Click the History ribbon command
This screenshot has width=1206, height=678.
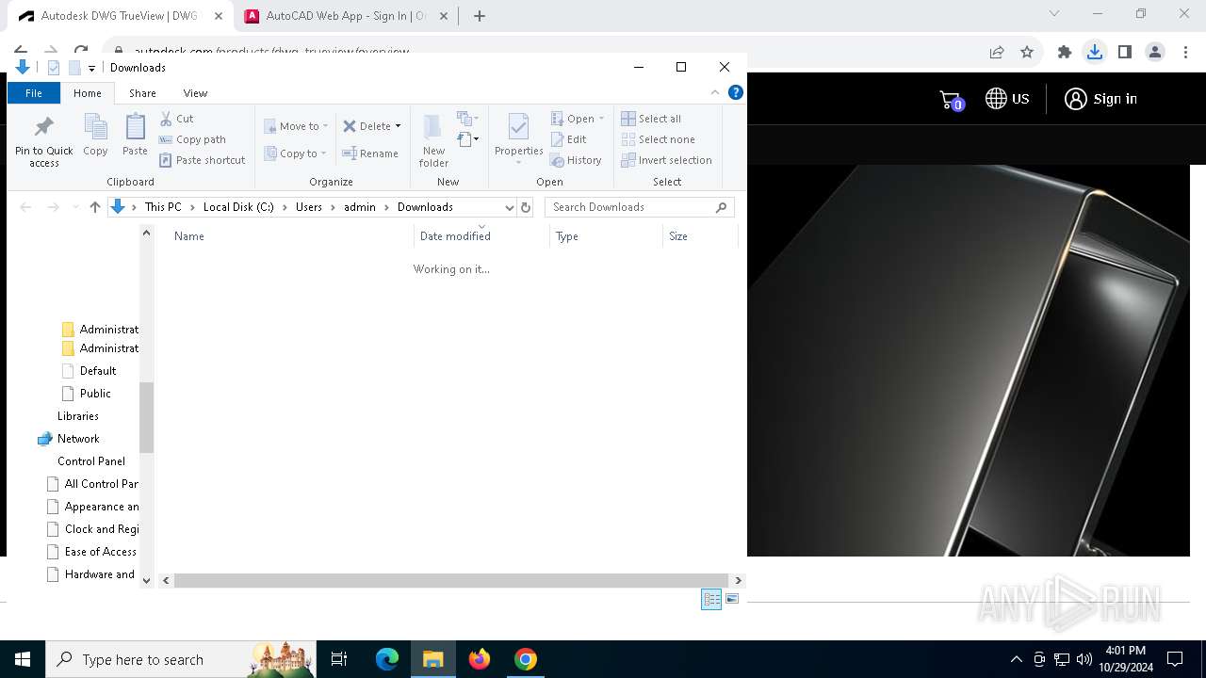click(x=576, y=160)
